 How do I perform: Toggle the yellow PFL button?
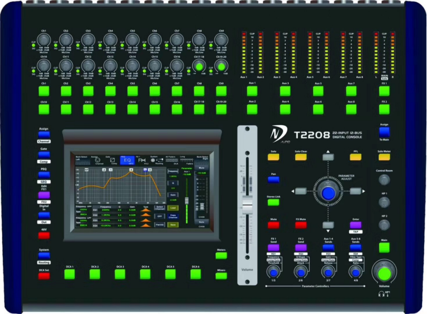coord(356,157)
